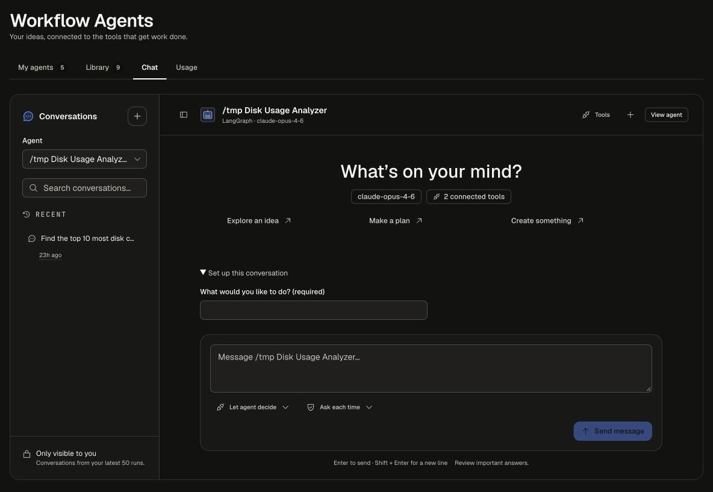Click the Review important answers text
Viewport: 713px width, 492px height.
[491, 463]
